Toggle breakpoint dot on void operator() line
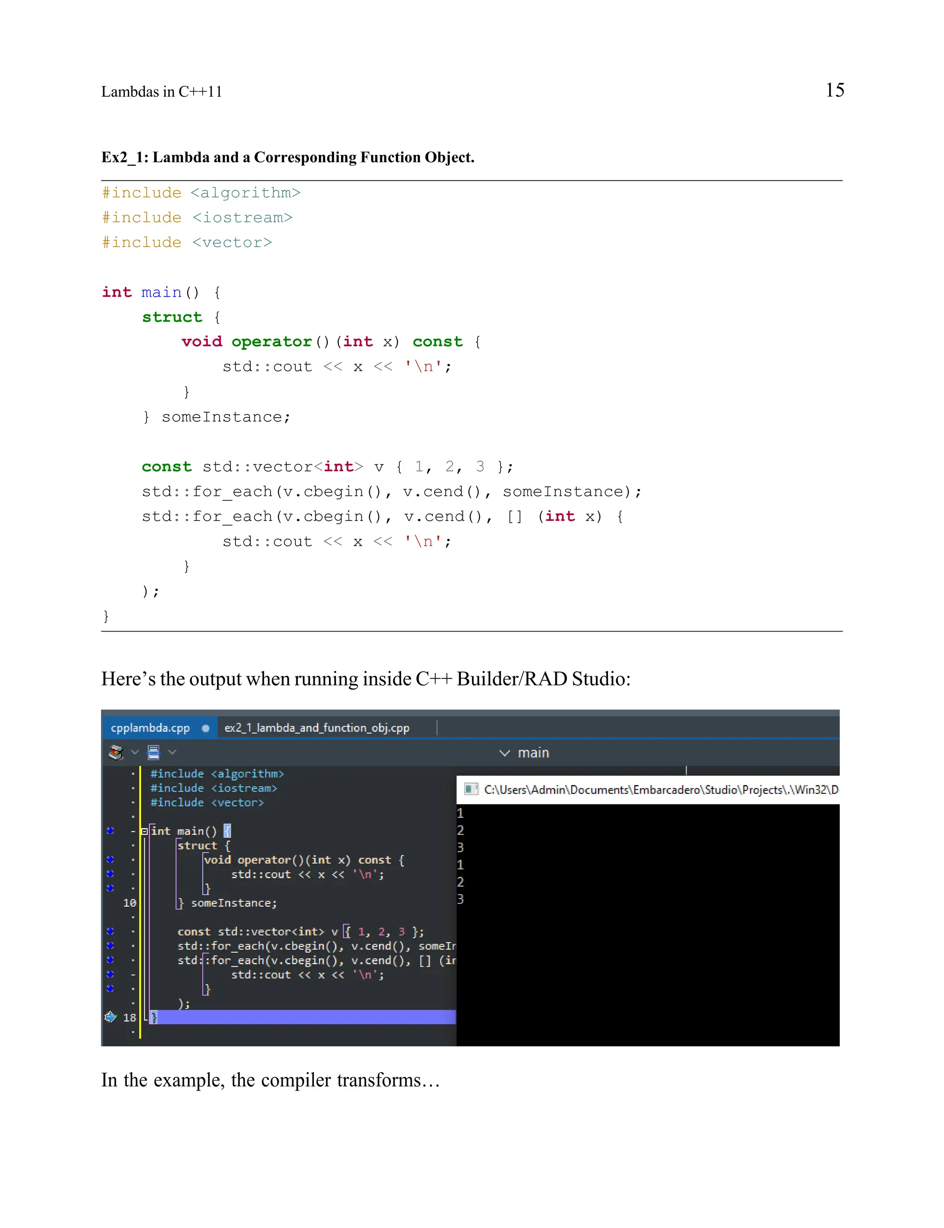The width and height of the screenshot is (944, 1228). click(x=110, y=859)
